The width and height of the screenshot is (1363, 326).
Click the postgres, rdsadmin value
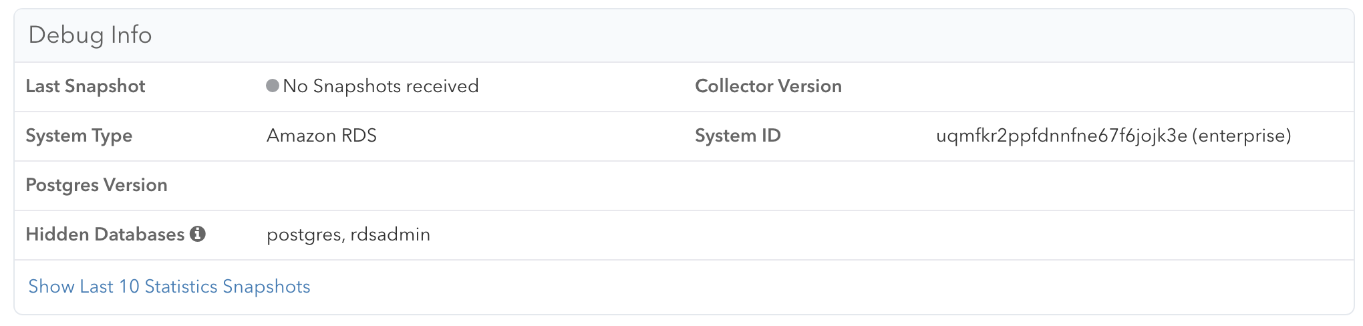(348, 234)
